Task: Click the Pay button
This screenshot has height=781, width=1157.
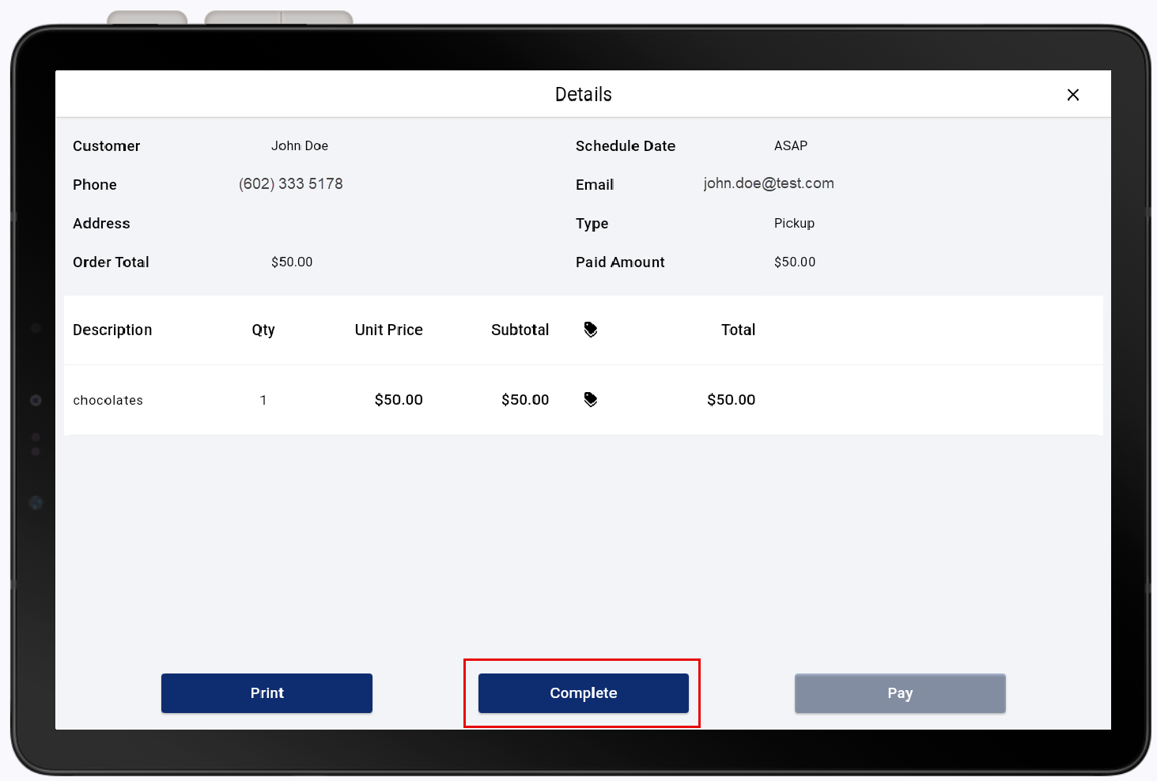Action: pyautogui.click(x=899, y=693)
